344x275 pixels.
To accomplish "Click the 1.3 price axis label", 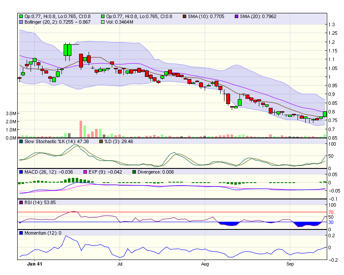I will (332, 24).
